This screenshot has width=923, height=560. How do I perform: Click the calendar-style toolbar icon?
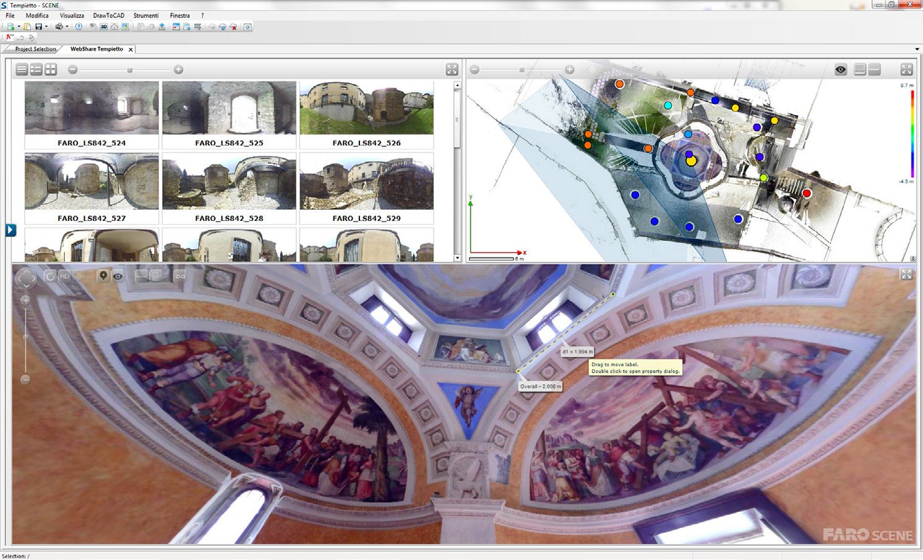[176, 27]
